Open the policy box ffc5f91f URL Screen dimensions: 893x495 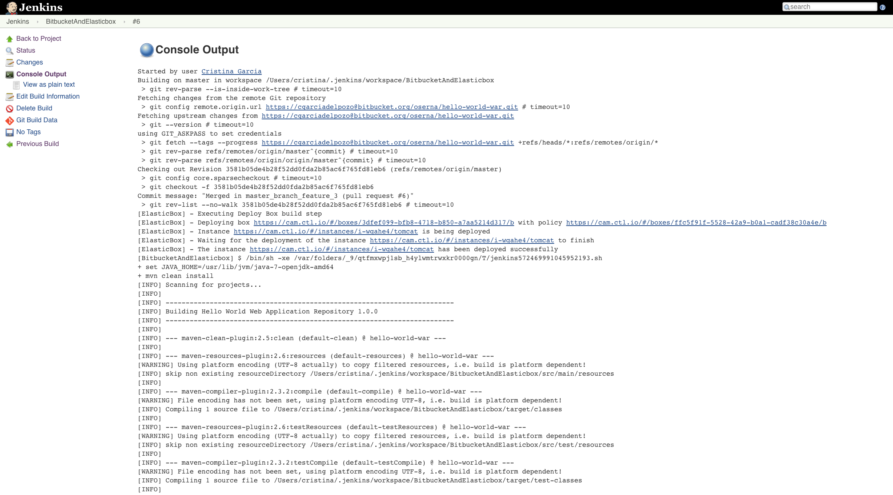[x=696, y=222]
